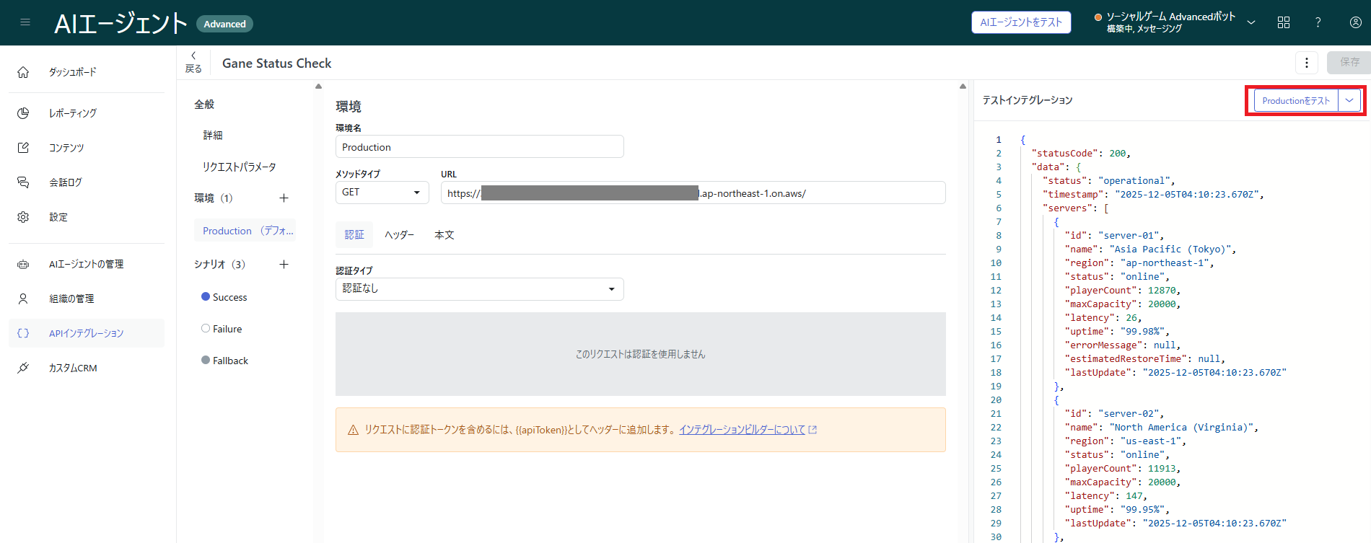Click the 会話ログ chat icon
The width and height of the screenshot is (1371, 543).
23,182
